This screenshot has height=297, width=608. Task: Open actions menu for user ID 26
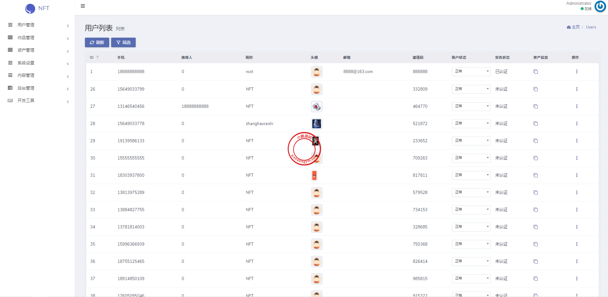pyautogui.click(x=576, y=89)
